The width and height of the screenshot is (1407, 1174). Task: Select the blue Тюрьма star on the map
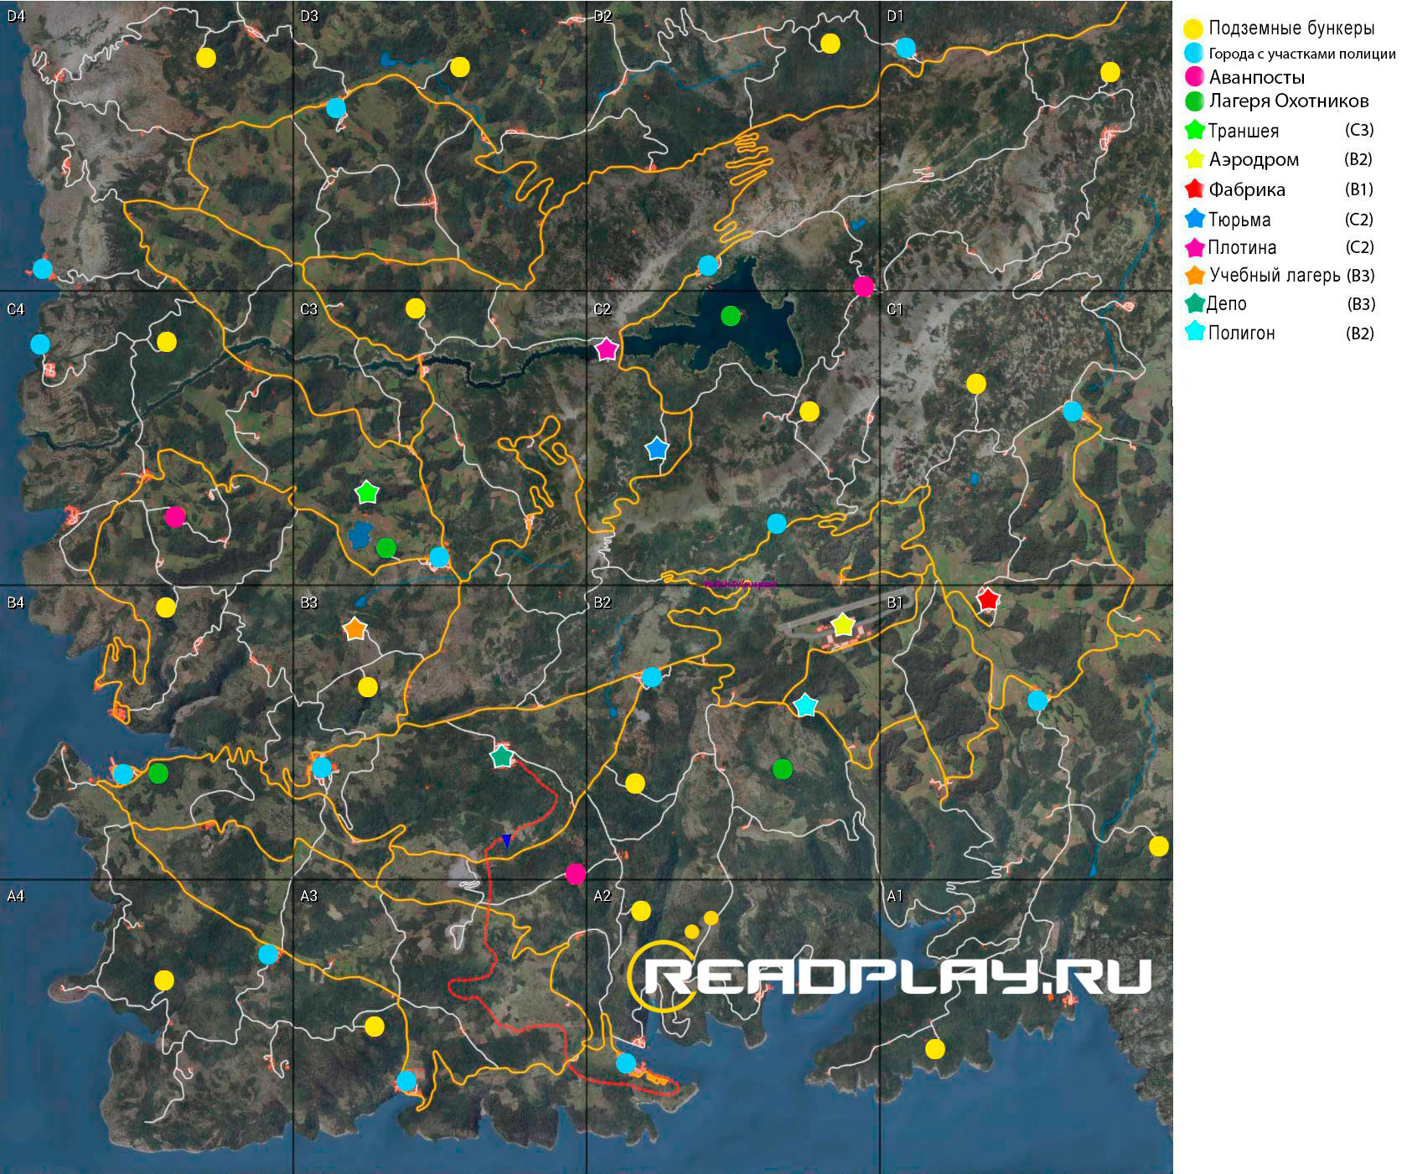[x=657, y=449]
